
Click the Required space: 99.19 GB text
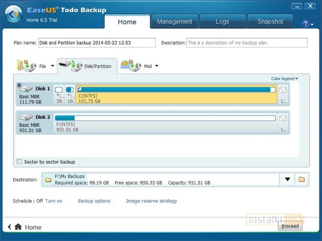click(x=82, y=183)
